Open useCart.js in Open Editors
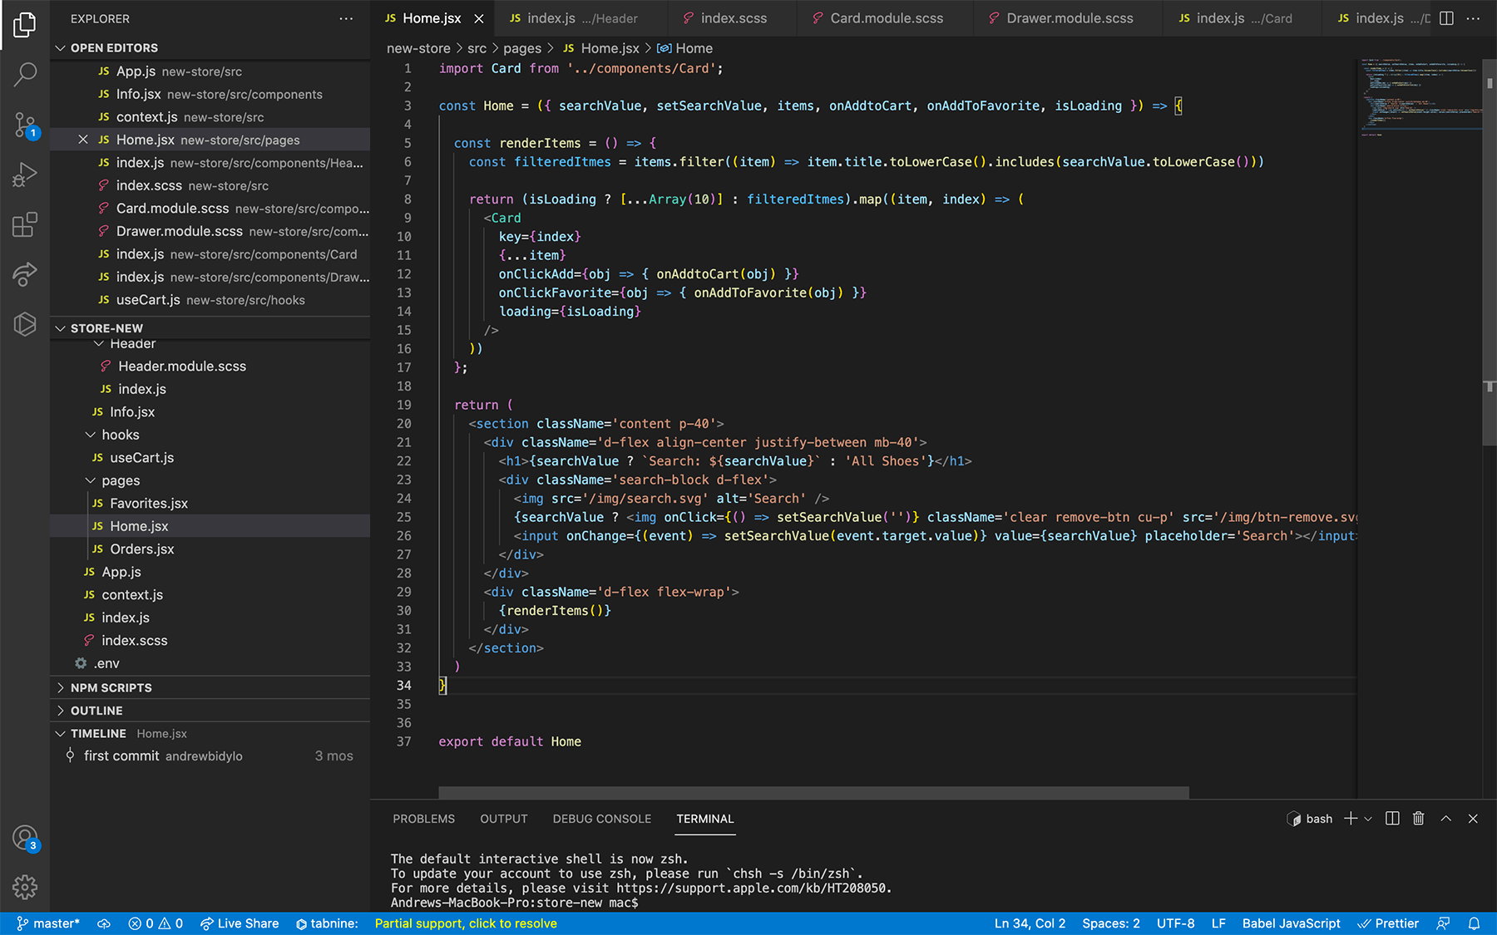This screenshot has width=1497, height=935. pyautogui.click(x=210, y=300)
